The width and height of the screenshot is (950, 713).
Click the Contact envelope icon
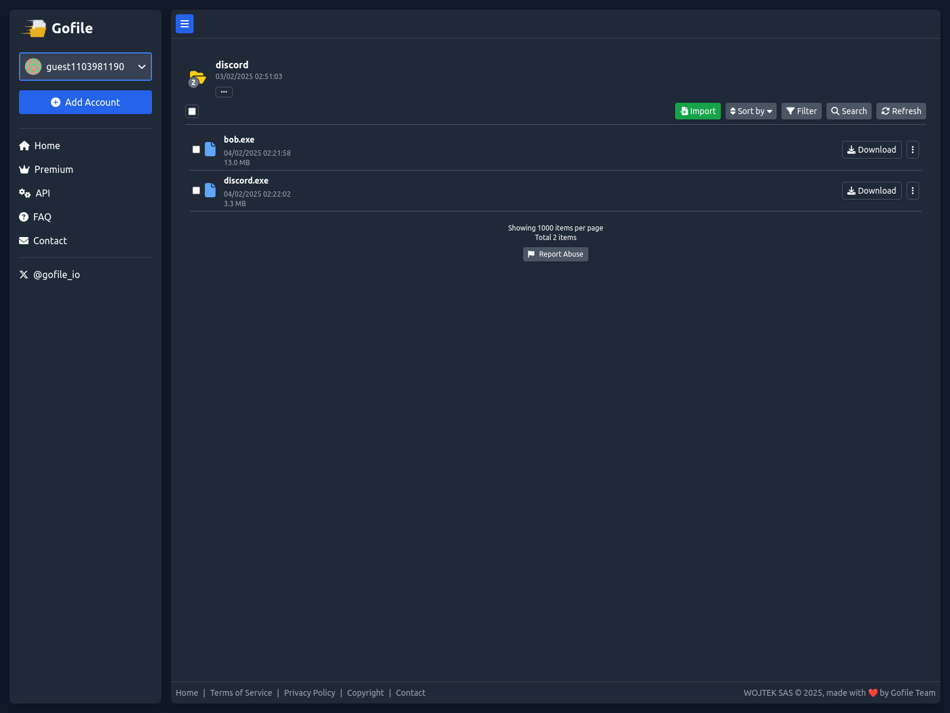point(24,241)
